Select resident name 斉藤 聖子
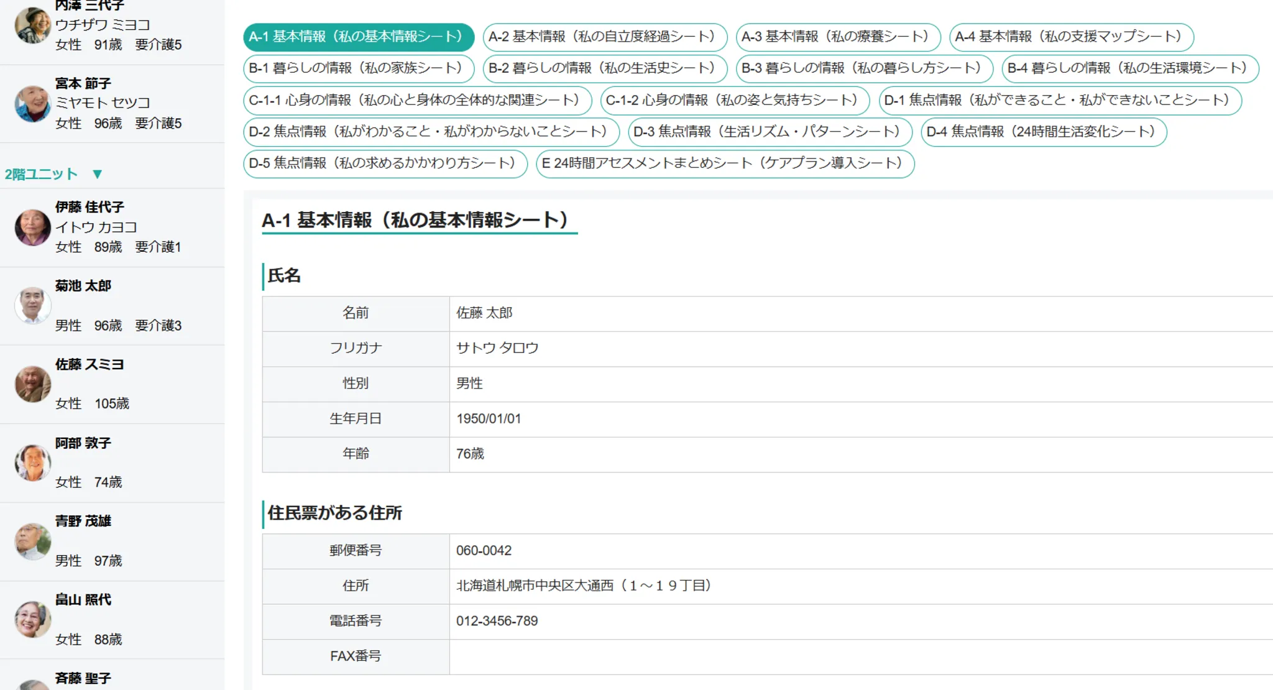The image size is (1273, 690). point(83,678)
